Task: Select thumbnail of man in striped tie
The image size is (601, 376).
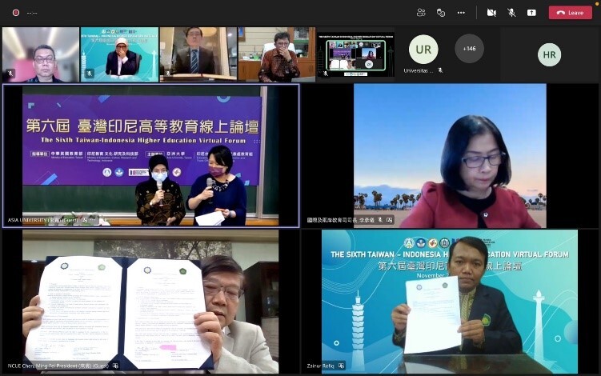Action: [x=198, y=54]
